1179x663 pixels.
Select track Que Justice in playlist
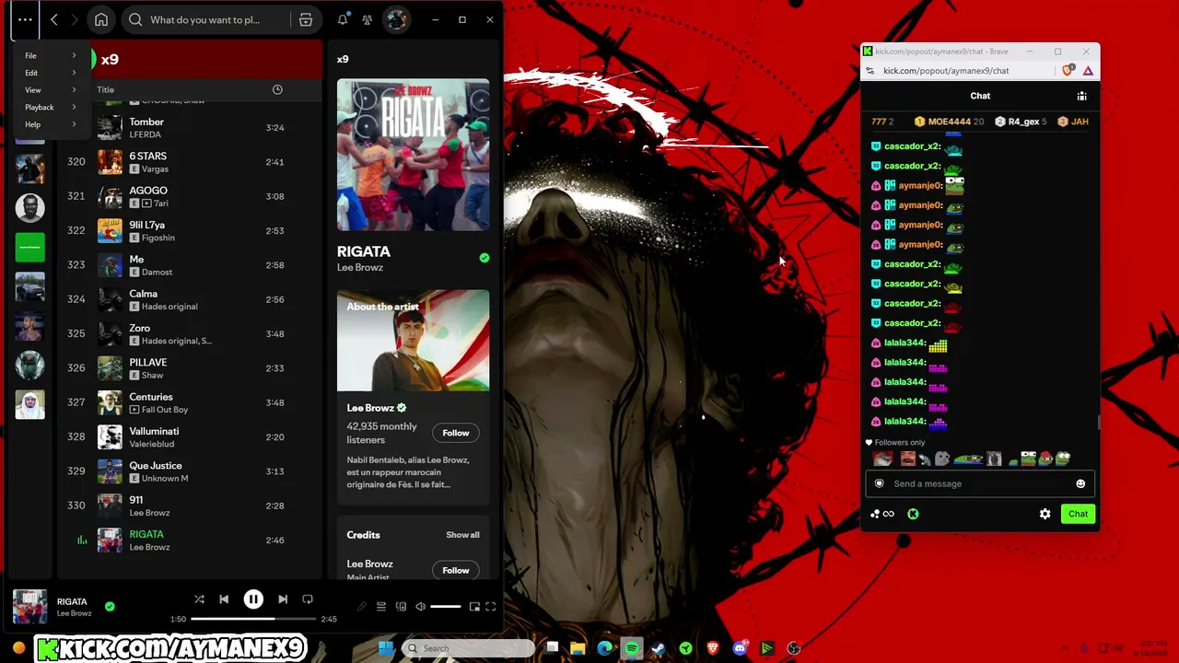pos(190,471)
